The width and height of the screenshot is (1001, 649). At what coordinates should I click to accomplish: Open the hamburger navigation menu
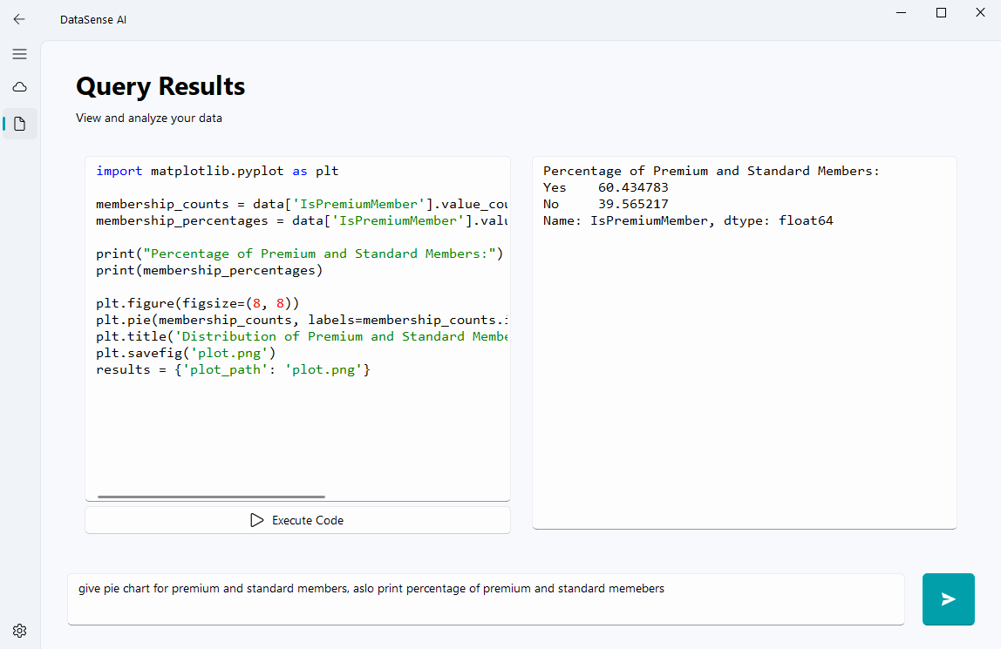[19, 54]
